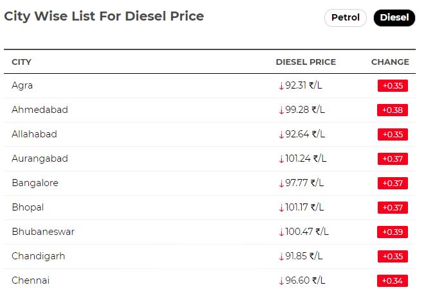Click Bhubaneswar's price arrow icon

(281, 232)
